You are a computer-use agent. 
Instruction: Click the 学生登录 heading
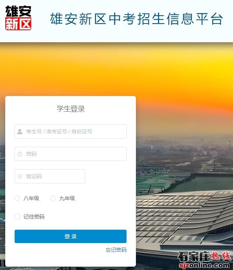click(71, 109)
